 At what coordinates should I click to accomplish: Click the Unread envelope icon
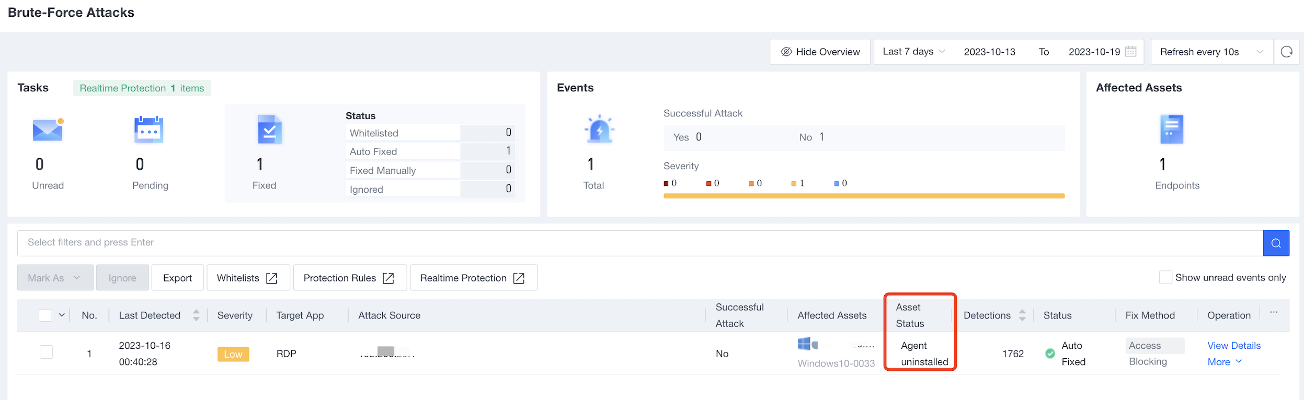click(48, 130)
